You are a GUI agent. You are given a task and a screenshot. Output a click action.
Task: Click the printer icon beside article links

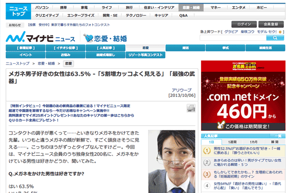pos(191,108)
